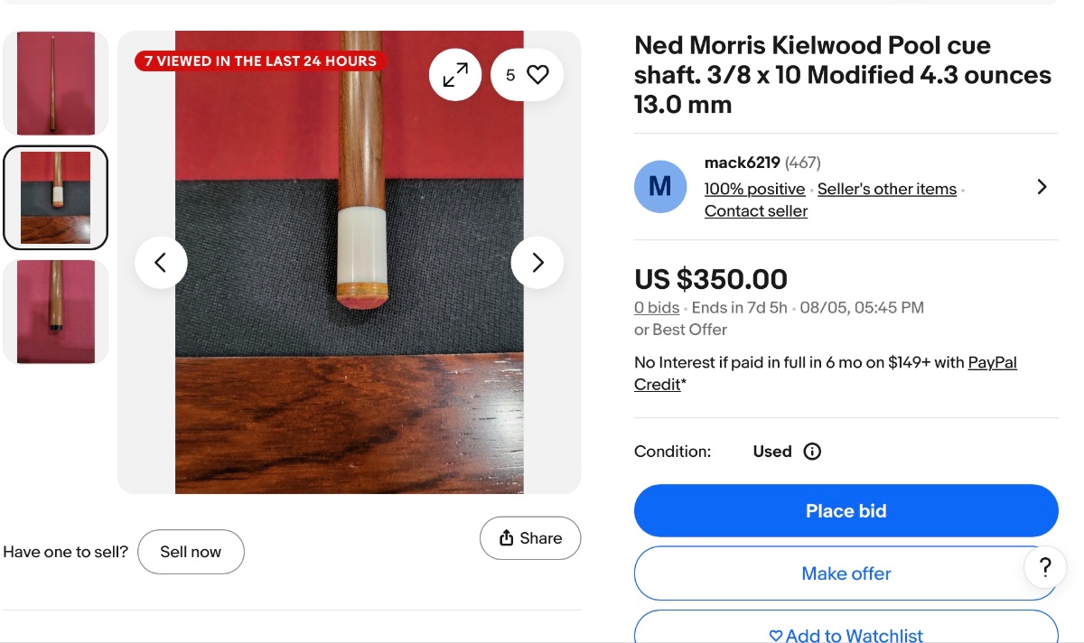This screenshot has width=1084, height=643.
Task: Open the condition info icon
Action: point(812,452)
